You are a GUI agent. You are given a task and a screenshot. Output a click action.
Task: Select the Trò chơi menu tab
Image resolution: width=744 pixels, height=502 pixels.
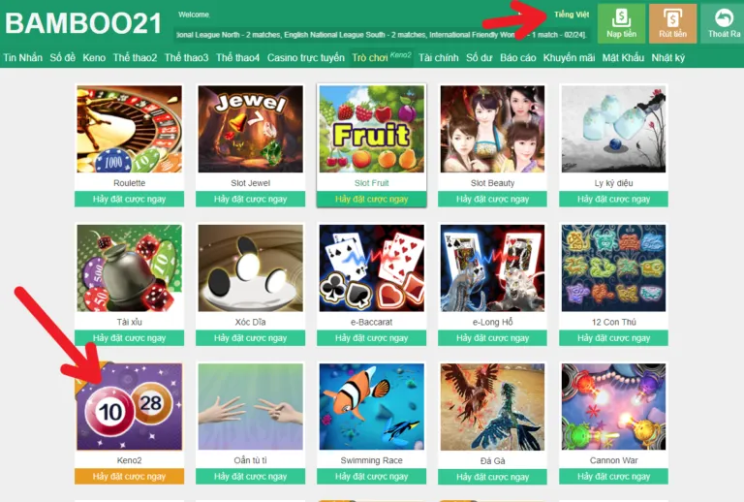370,58
